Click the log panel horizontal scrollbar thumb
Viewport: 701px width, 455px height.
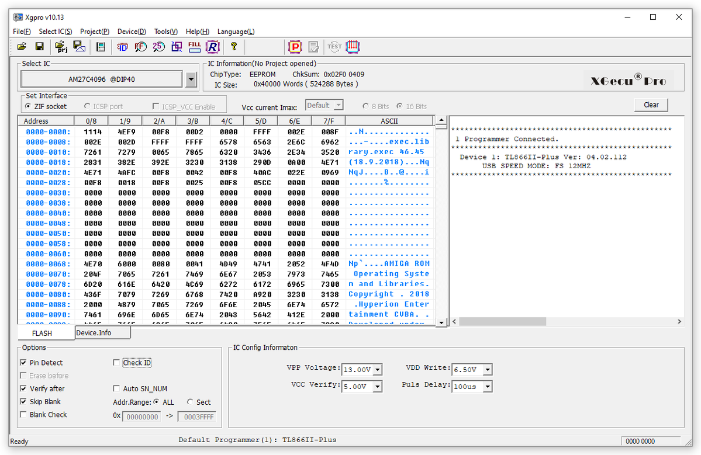502,322
